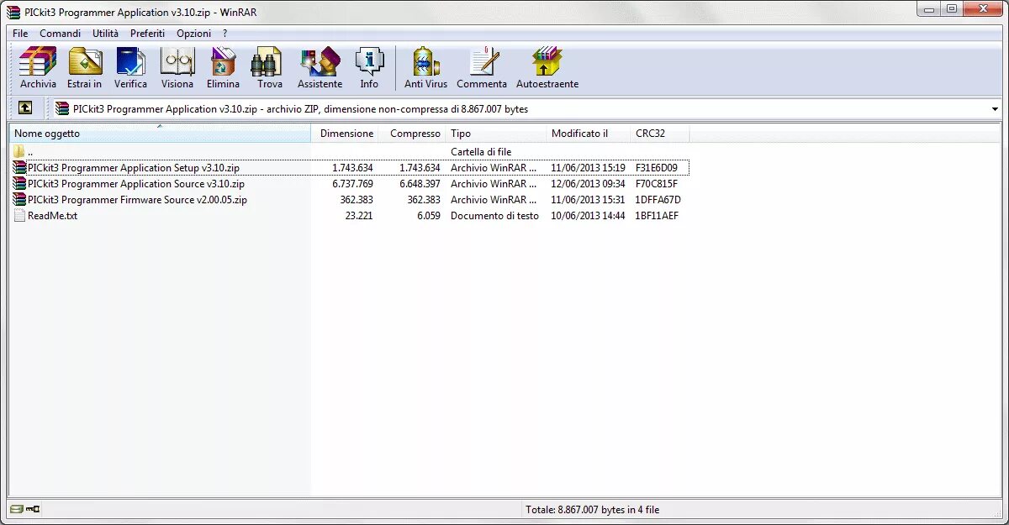Click the Commenta toolbar icon
This screenshot has width=1009, height=525.
(482, 68)
